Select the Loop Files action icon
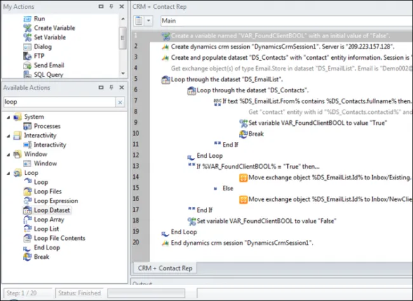 [28, 192]
